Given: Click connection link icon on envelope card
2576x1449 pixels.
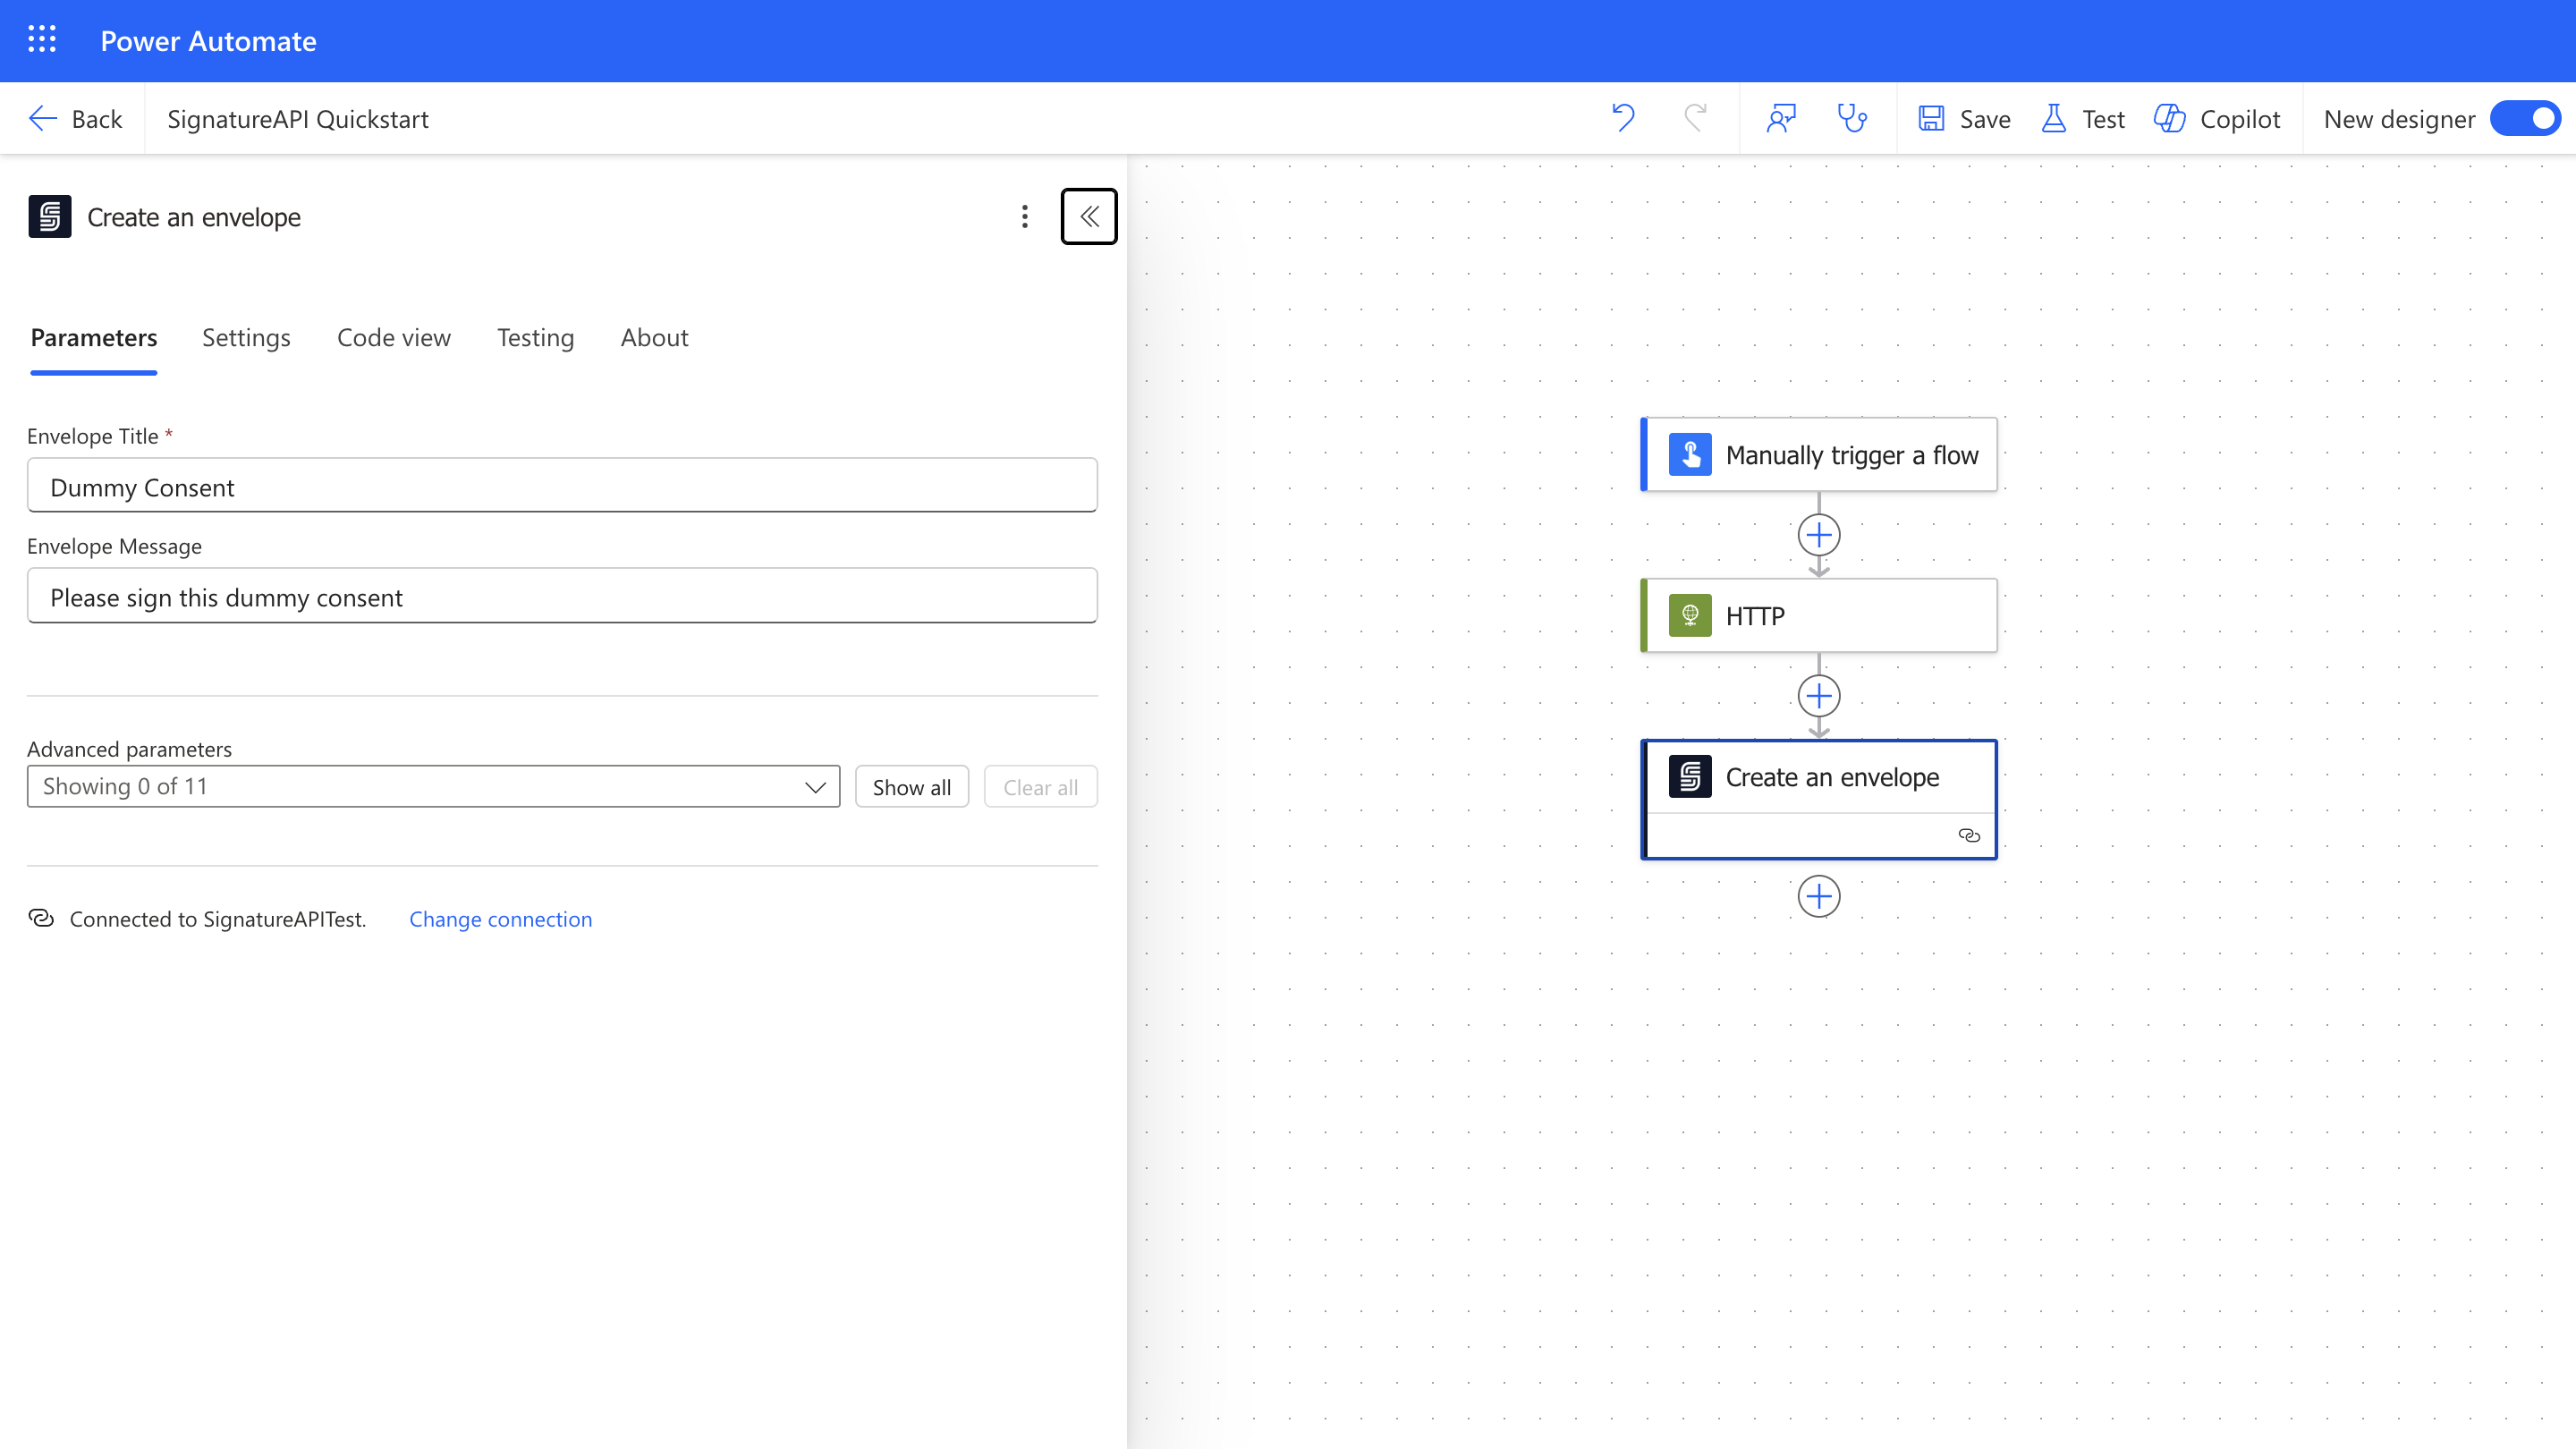Looking at the screenshot, I should (x=1968, y=835).
